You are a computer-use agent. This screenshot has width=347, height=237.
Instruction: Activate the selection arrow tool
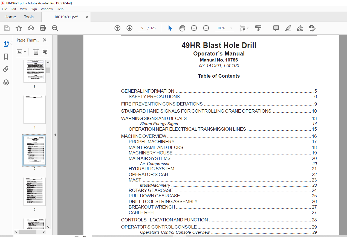coord(170,28)
